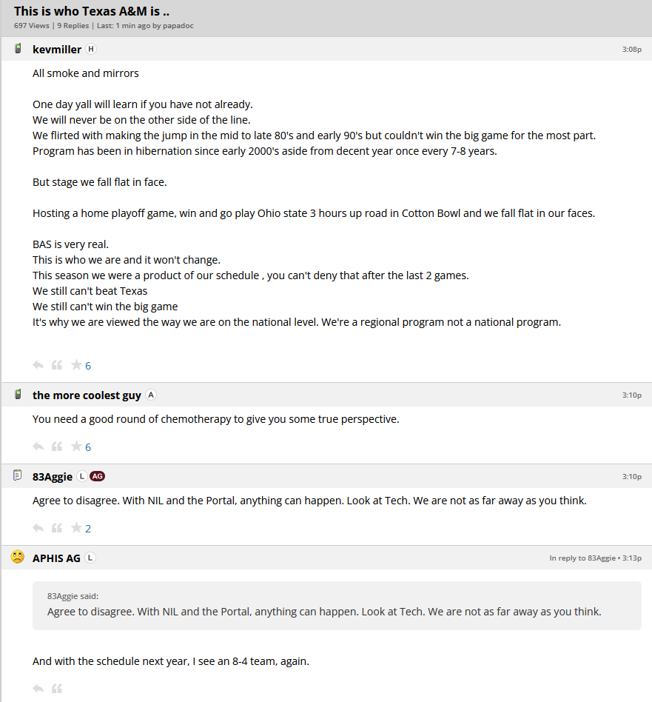Click quote icon under kevmiller's post
Screen dimensions: 652x702
tap(57, 365)
